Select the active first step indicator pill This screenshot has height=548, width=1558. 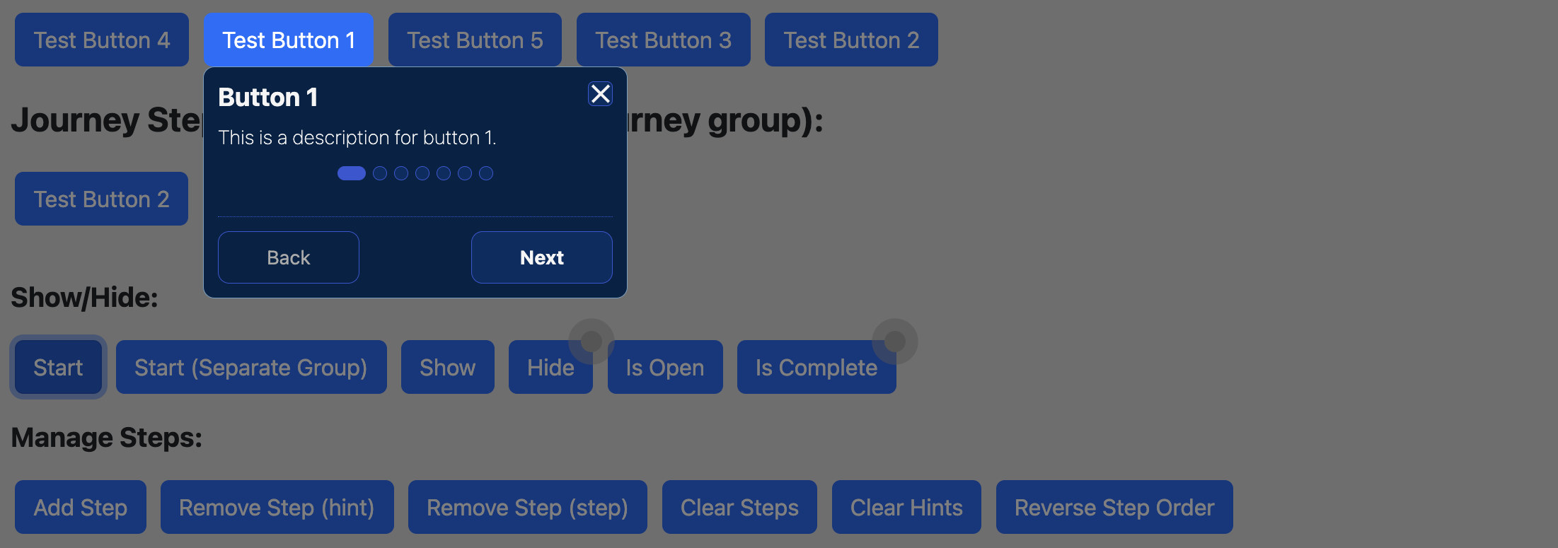tap(352, 173)
